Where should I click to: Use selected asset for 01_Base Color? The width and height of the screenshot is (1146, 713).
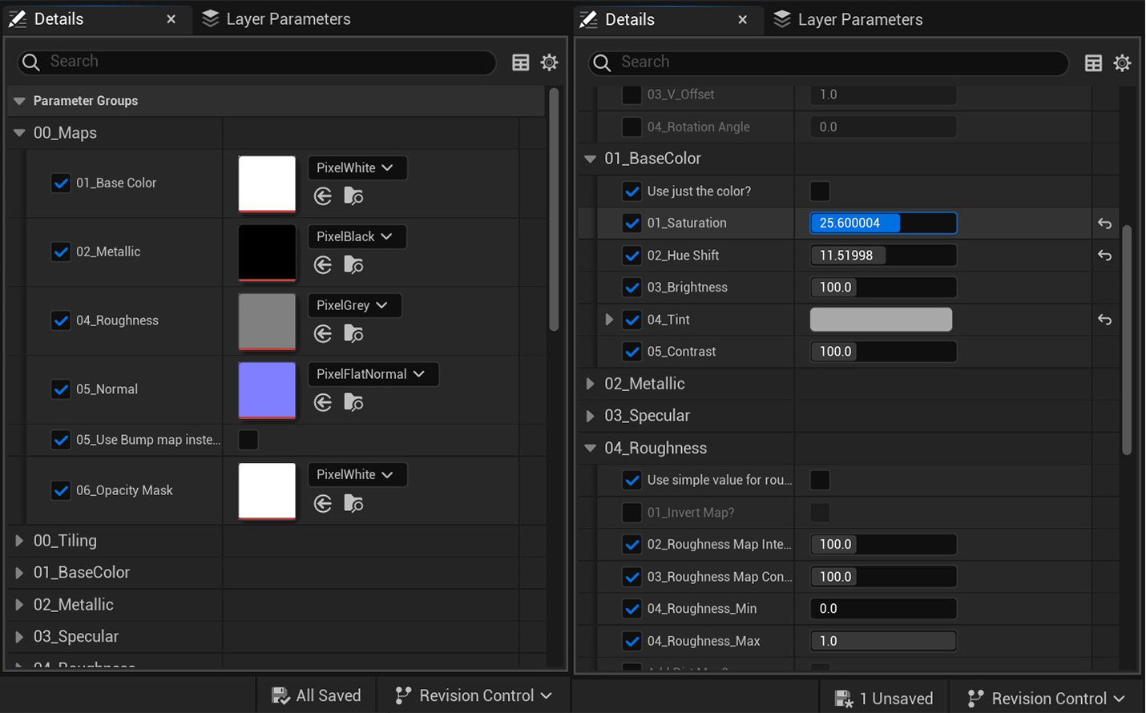click(323, 195)
